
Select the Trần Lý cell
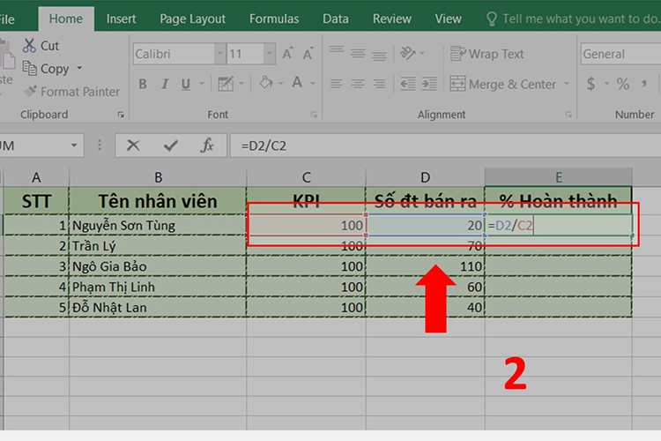pyautogui.click(x=158, y=245)
